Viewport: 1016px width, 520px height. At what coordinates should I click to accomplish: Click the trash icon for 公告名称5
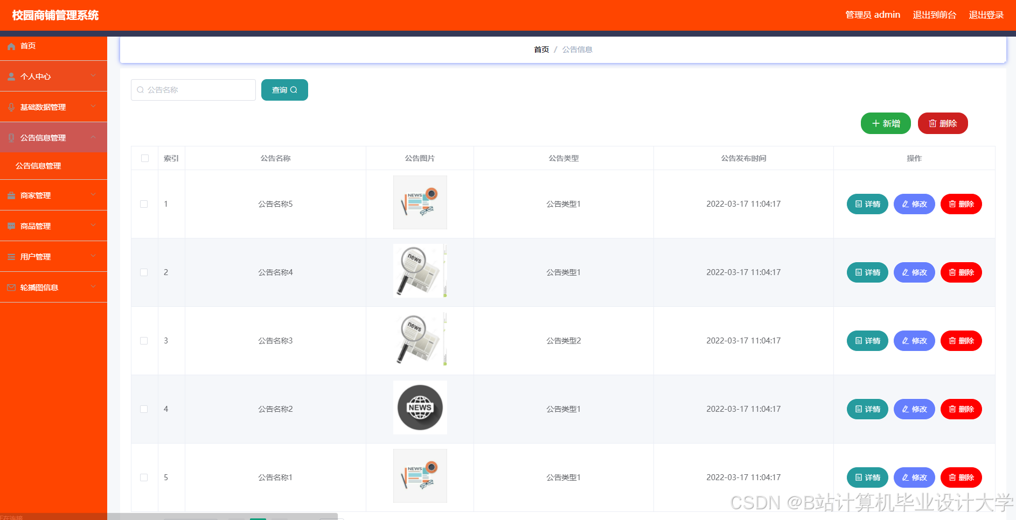(x=952, y=204)
